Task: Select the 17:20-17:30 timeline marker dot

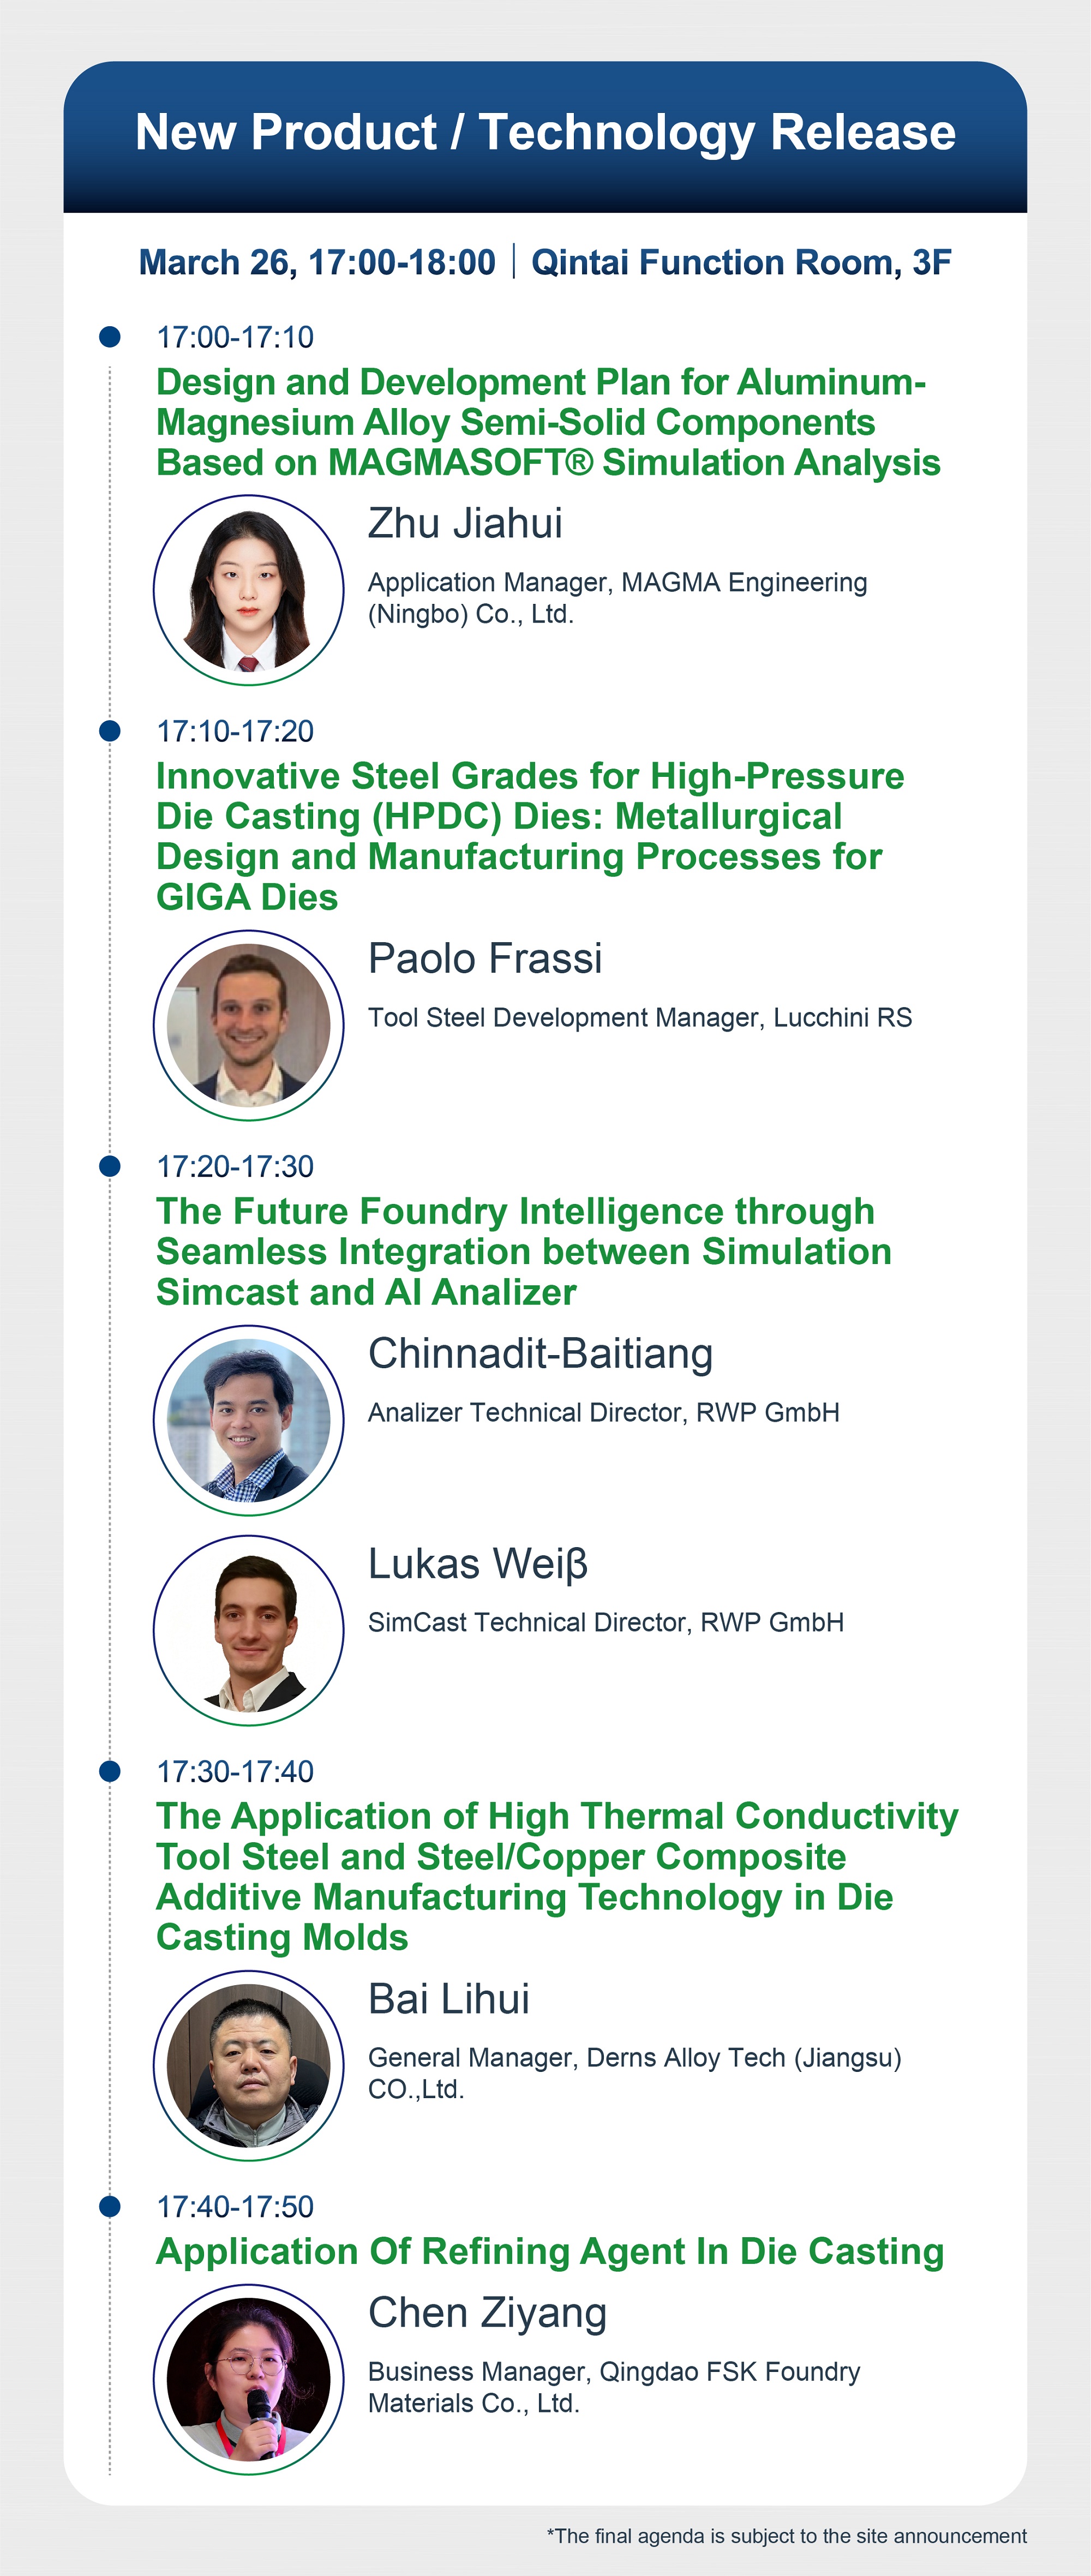Action: pos(110,1166)
